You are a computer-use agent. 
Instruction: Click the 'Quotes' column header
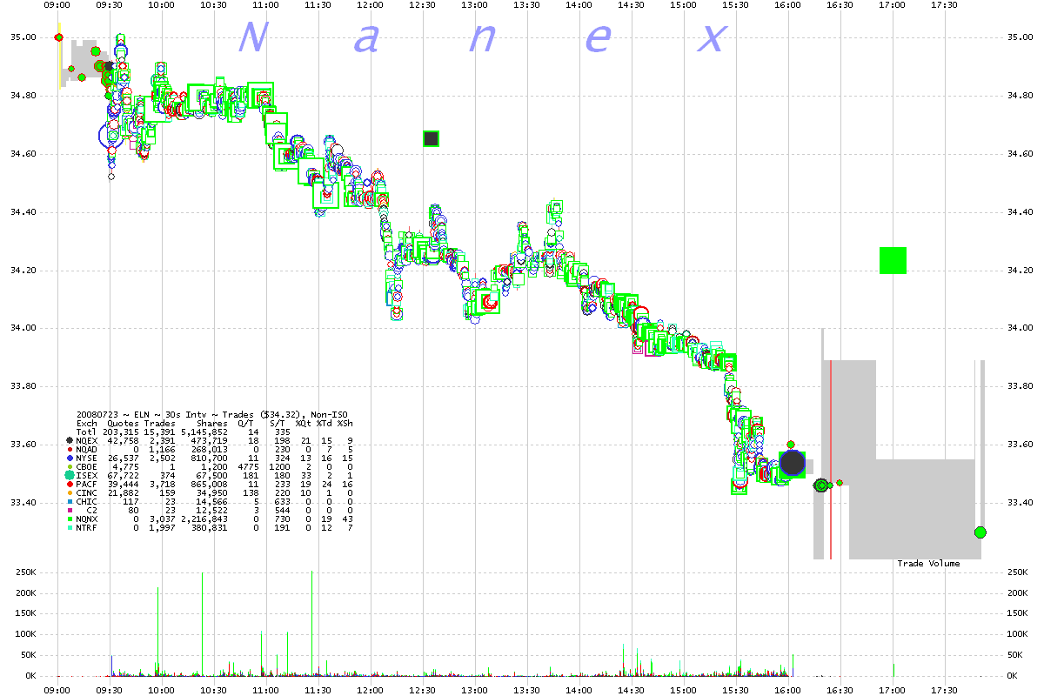[x=123, y=424]
